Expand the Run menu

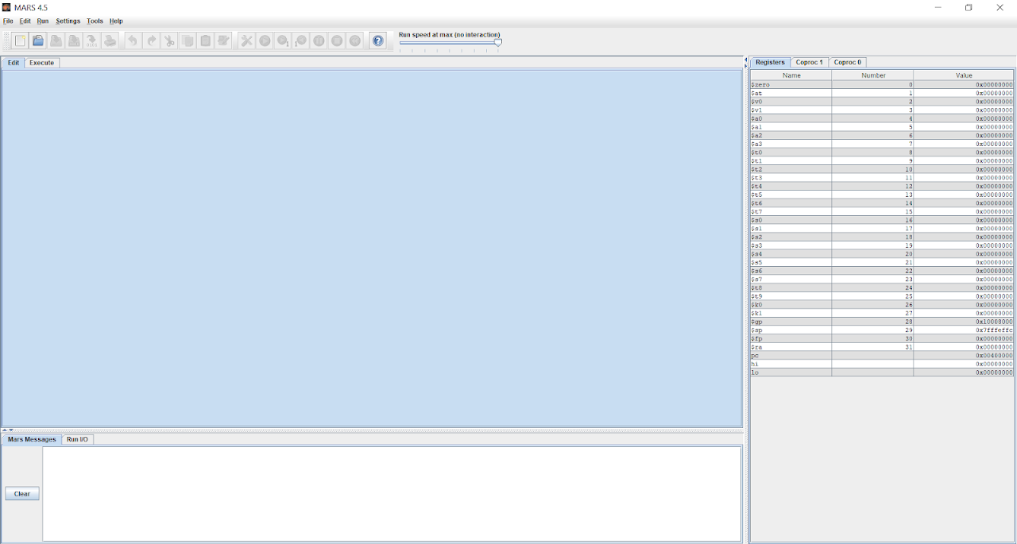pos(43,21)
